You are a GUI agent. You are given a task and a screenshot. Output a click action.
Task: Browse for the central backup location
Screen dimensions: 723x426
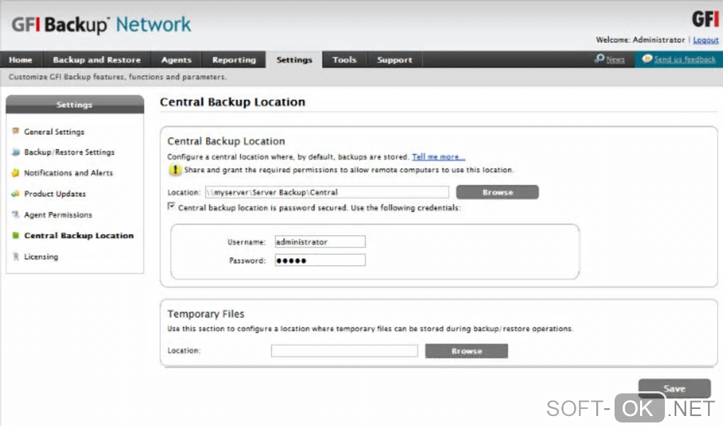tap(498, 192)
